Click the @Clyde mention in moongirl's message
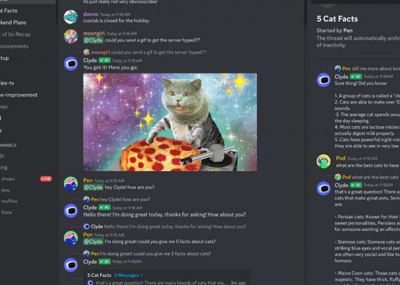Image resolution: width=400 pixels, height=285 pixels. pyautogui.click(x=93, y=40)
